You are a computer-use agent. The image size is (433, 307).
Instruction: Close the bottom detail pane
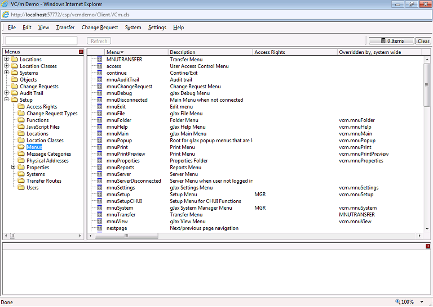[x=427, y=246]
